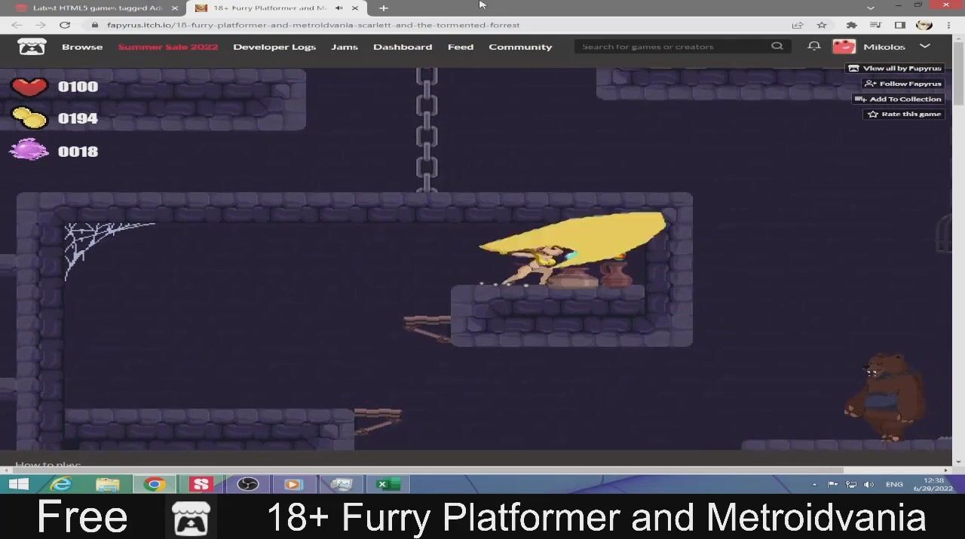Open OBS Studio from the taskbar
The height and width of the screenshot is (539, 965).
[248, 484]
